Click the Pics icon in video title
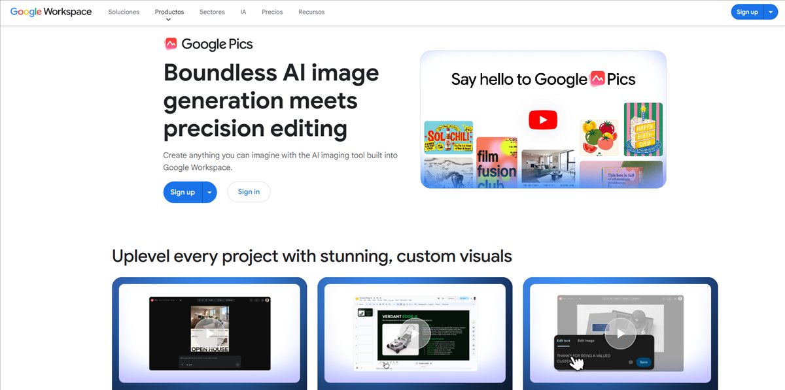Image resolution: width=785 pixels, height=390 pixels. click(597, 79)
